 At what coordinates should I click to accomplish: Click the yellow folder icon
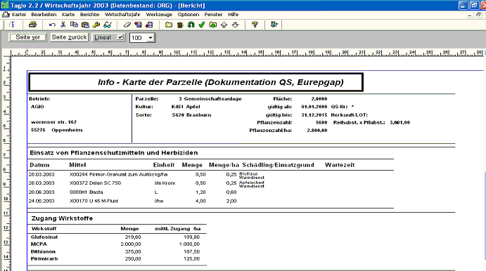pos(169,25)
